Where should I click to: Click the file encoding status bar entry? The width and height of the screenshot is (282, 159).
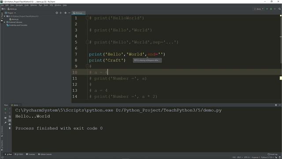[x=247, y=157]
